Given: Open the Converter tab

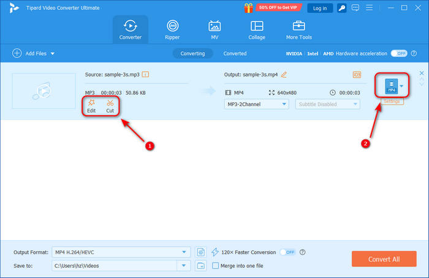Looking at the screenshot, I should (130, 29).
